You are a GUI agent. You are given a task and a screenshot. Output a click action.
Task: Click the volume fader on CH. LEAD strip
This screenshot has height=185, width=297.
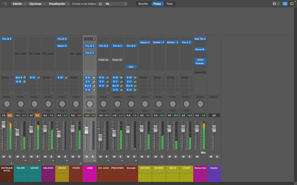click(x=100, y=138)
